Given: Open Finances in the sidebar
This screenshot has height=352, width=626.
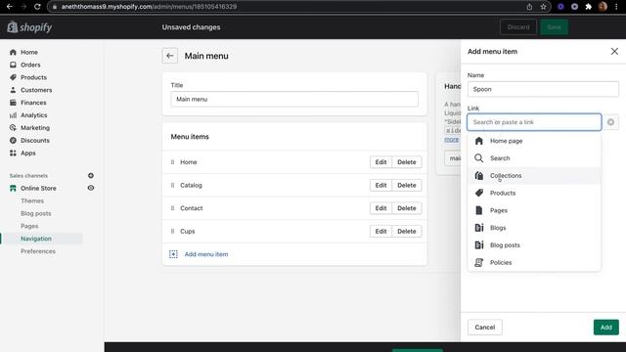Looking at the screenshot, I should 33,103.
